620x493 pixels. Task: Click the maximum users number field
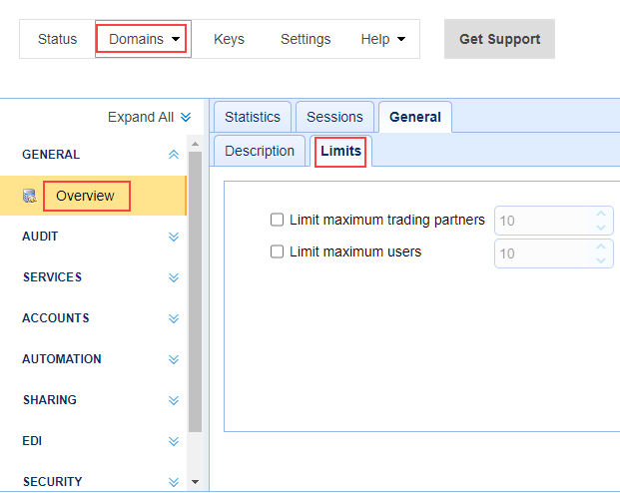[x=544, y=253]
